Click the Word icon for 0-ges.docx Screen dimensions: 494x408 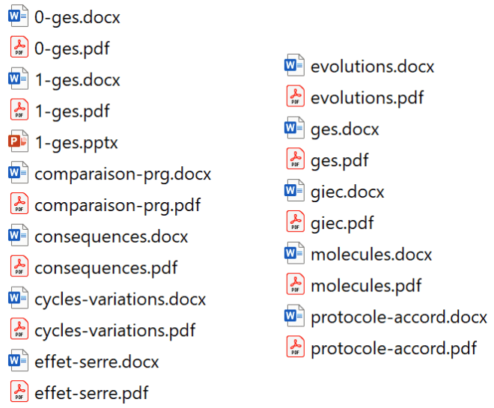(x=18, y=16)
